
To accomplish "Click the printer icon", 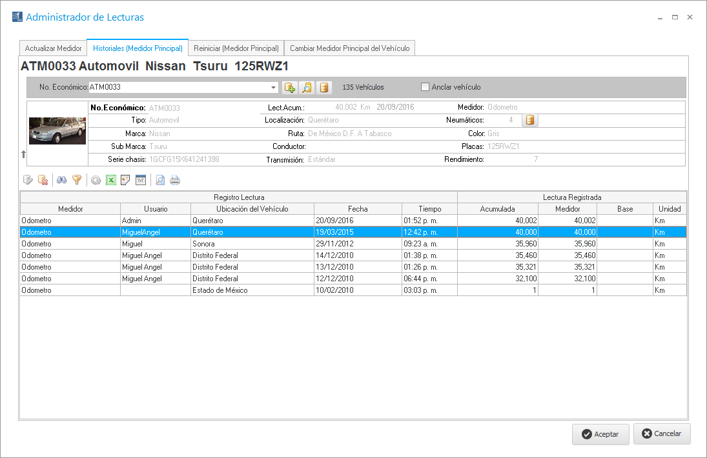I will (x=175, y=181).
